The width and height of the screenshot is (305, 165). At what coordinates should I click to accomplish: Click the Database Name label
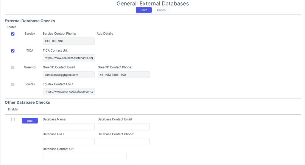pyautogui.click(x=55, y=119)
